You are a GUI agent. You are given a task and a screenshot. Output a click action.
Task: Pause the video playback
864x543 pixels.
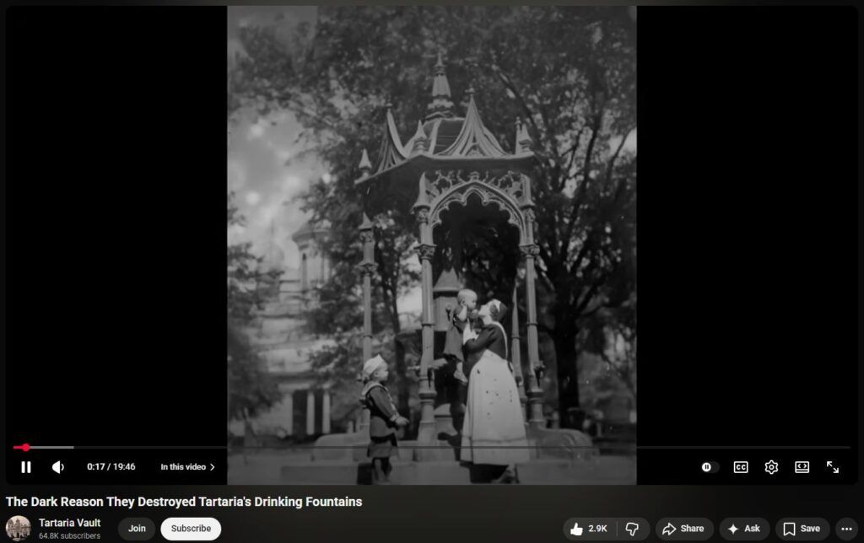26,467
